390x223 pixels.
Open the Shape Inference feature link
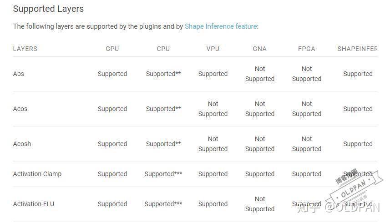pos(221,26)
